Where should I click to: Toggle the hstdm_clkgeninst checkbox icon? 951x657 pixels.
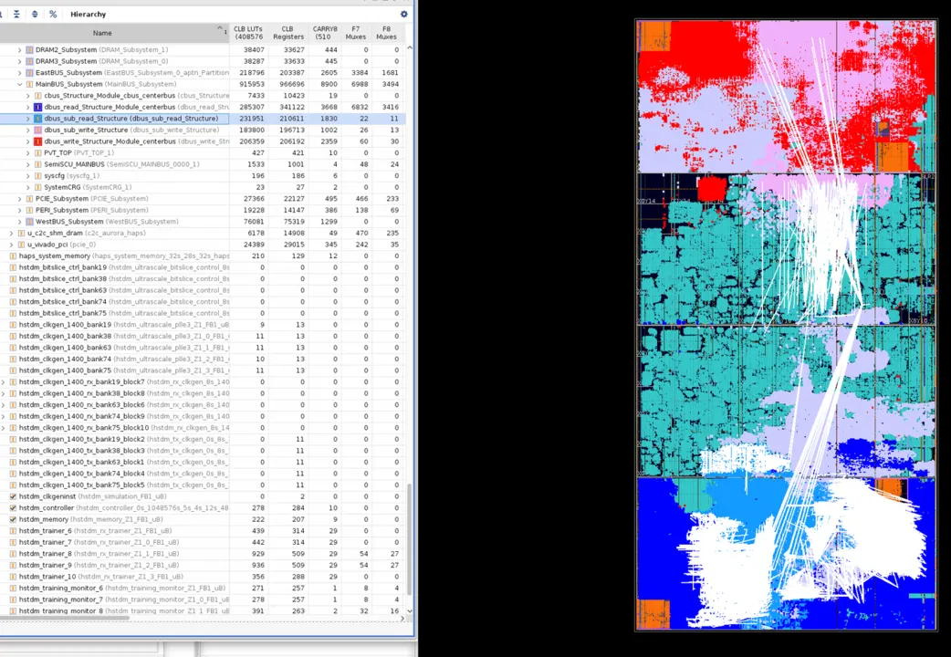point(13,496)
